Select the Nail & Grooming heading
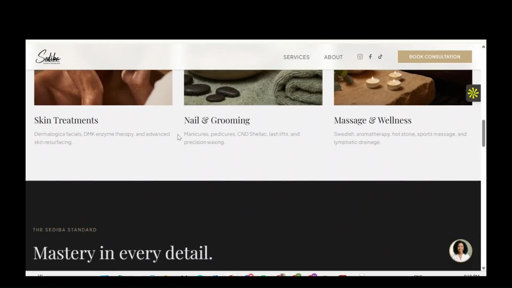Screen dimensions: 512x288 click(217, 120)
